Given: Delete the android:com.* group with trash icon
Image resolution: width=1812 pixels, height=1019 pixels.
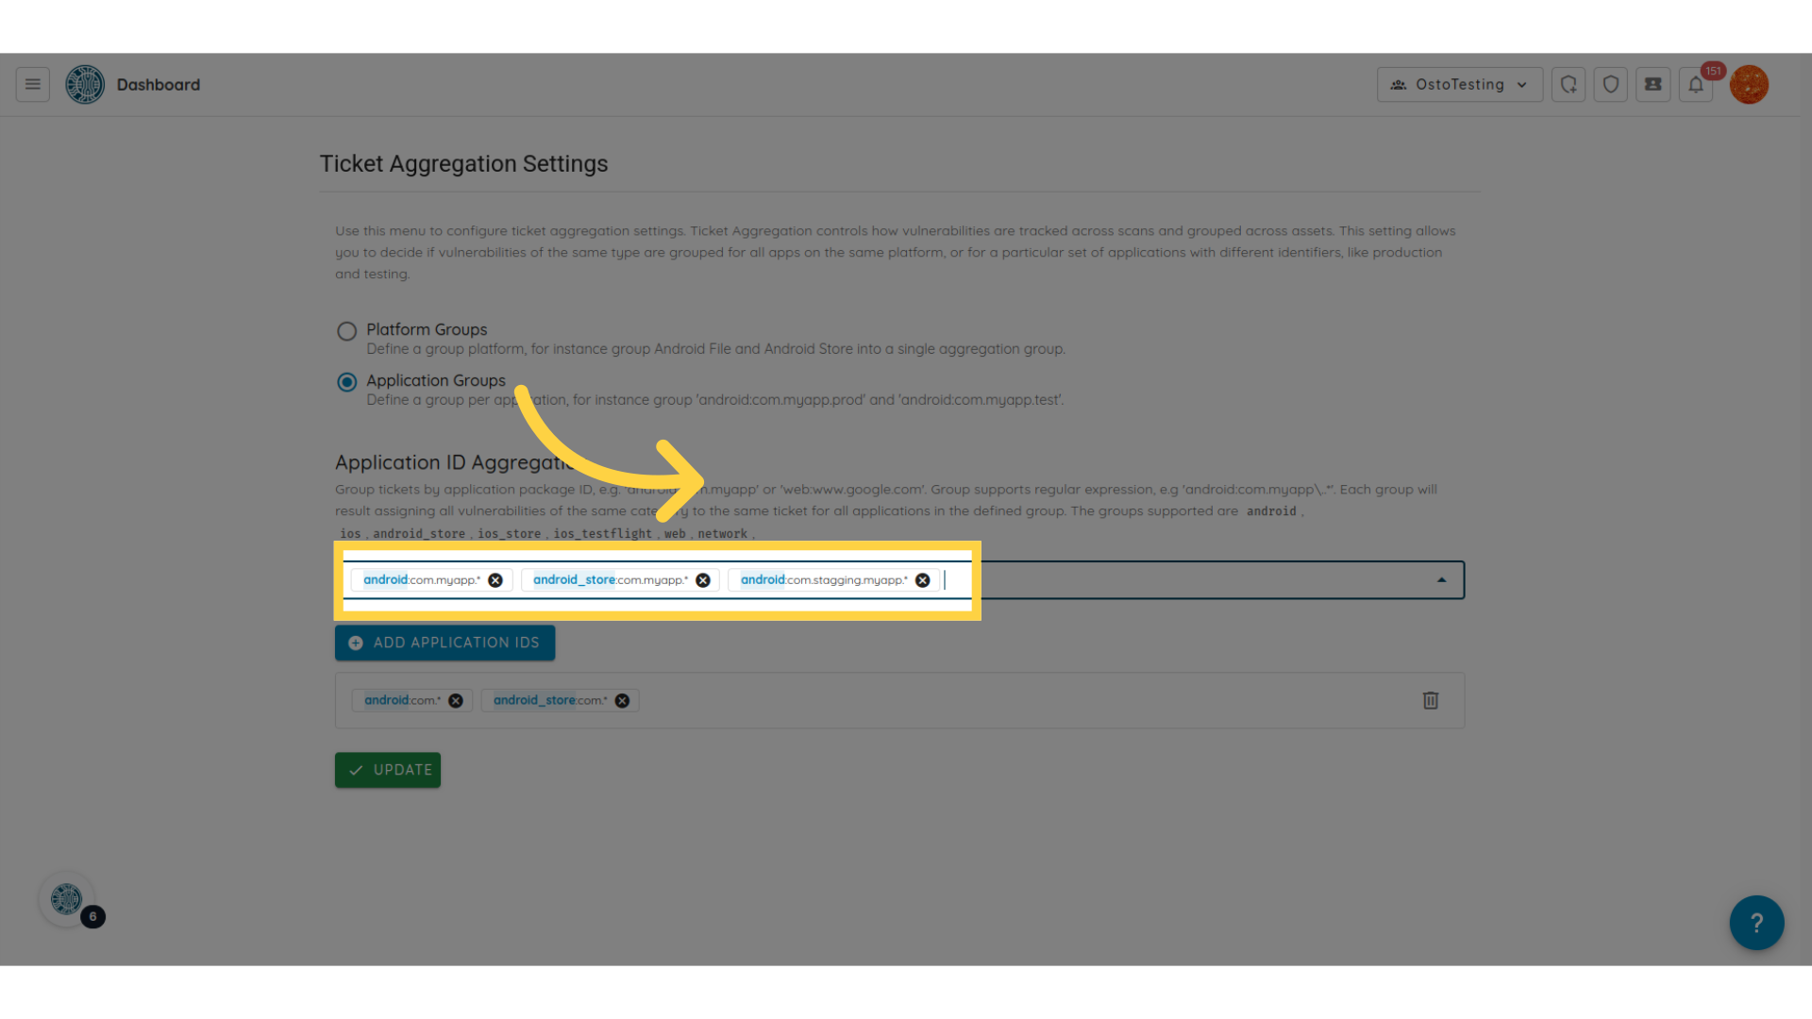Looking at the screenshot, I should pyautogui.click(x=1430, y=700).
